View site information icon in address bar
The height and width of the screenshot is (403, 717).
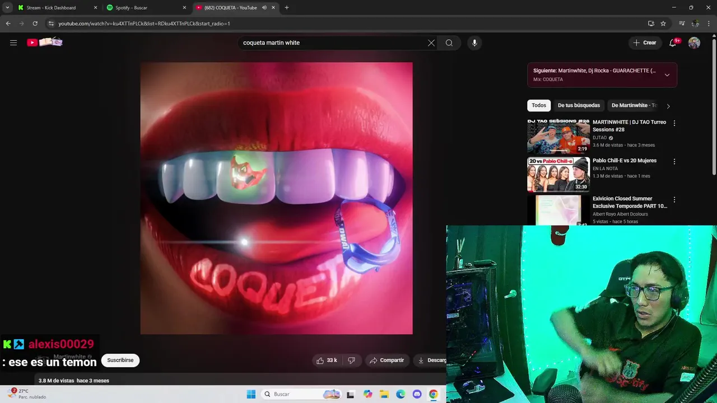click(51, 24)
